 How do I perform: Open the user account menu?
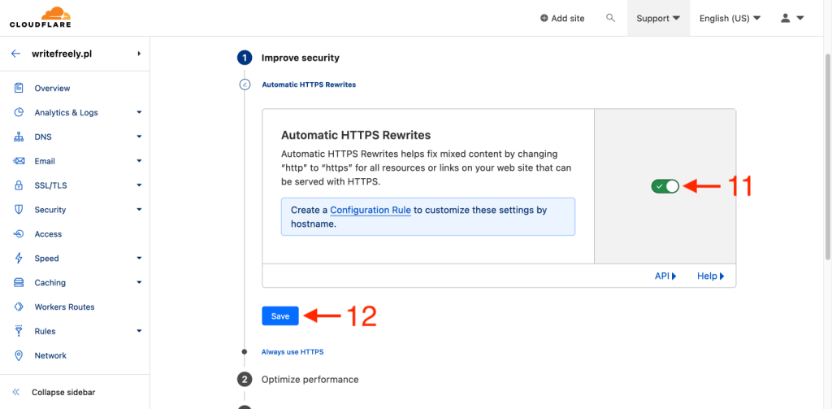791,18
